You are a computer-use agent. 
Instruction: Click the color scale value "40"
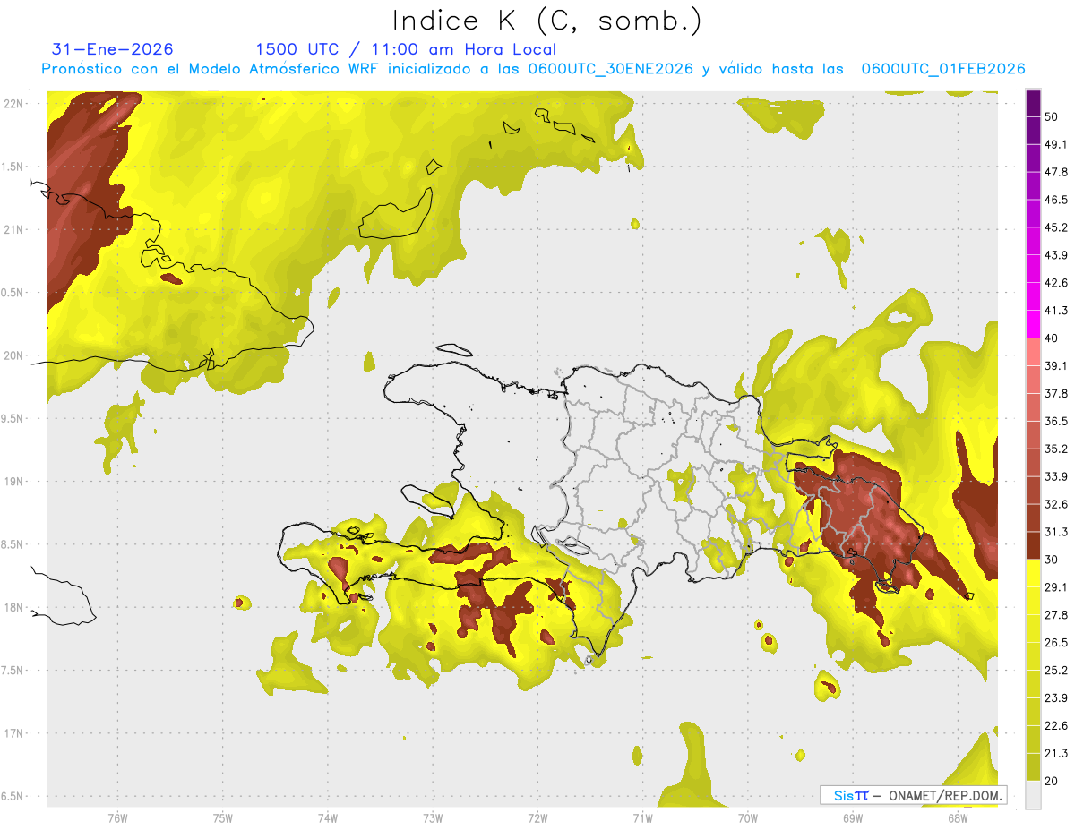click(x=1053, y=338)
